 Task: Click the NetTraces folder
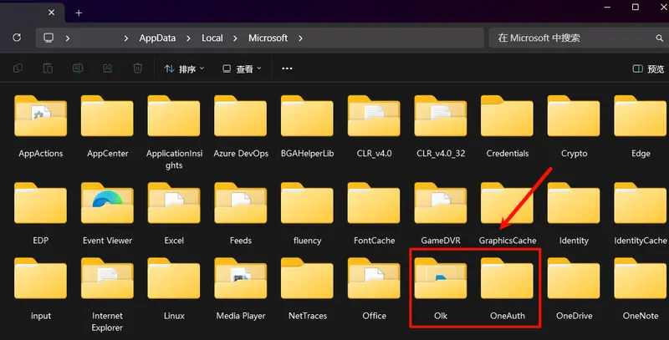click(307, 289)
